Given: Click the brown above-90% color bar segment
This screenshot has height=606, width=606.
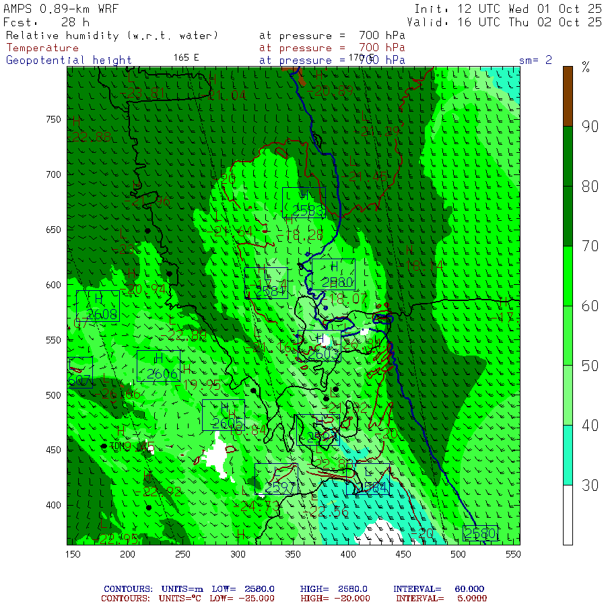Looking at the screenshot, I should tap(568, 96).
